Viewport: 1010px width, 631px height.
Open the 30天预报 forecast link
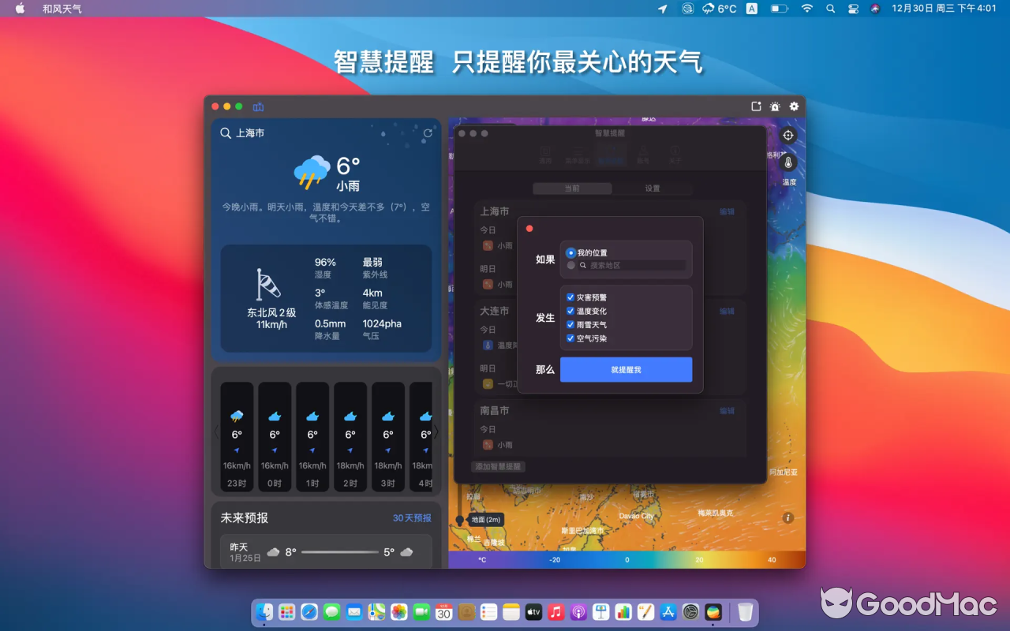(412, 518)
